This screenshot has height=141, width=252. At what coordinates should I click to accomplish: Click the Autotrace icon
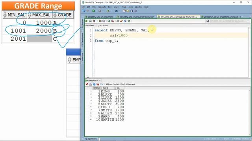pos(100,21)
